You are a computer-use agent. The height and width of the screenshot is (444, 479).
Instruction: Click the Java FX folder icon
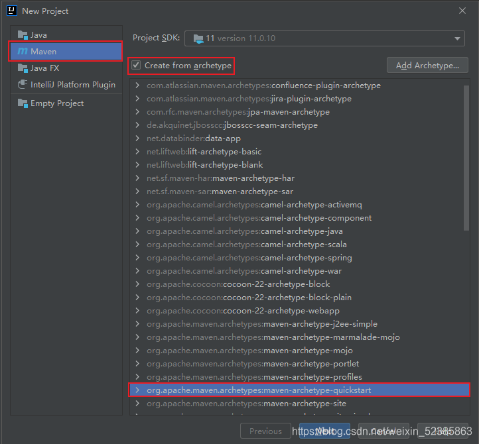click(23, 68)
